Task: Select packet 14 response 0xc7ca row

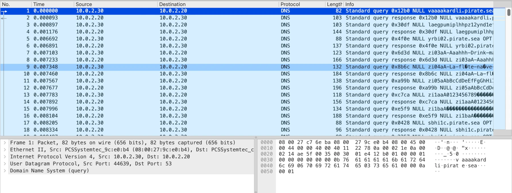Action: coord(247,102)
